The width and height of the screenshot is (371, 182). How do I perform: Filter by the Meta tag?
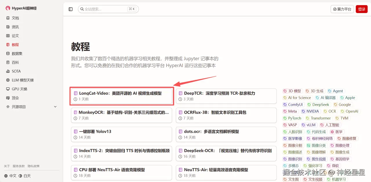click(290, 111)
